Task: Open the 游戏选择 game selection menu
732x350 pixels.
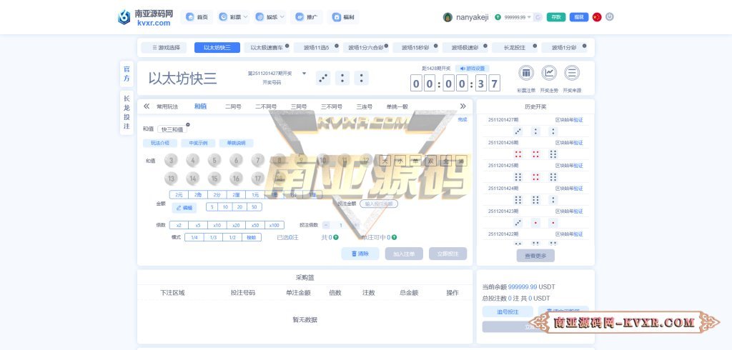Action: pyautogui.click(x=164, y=48)
